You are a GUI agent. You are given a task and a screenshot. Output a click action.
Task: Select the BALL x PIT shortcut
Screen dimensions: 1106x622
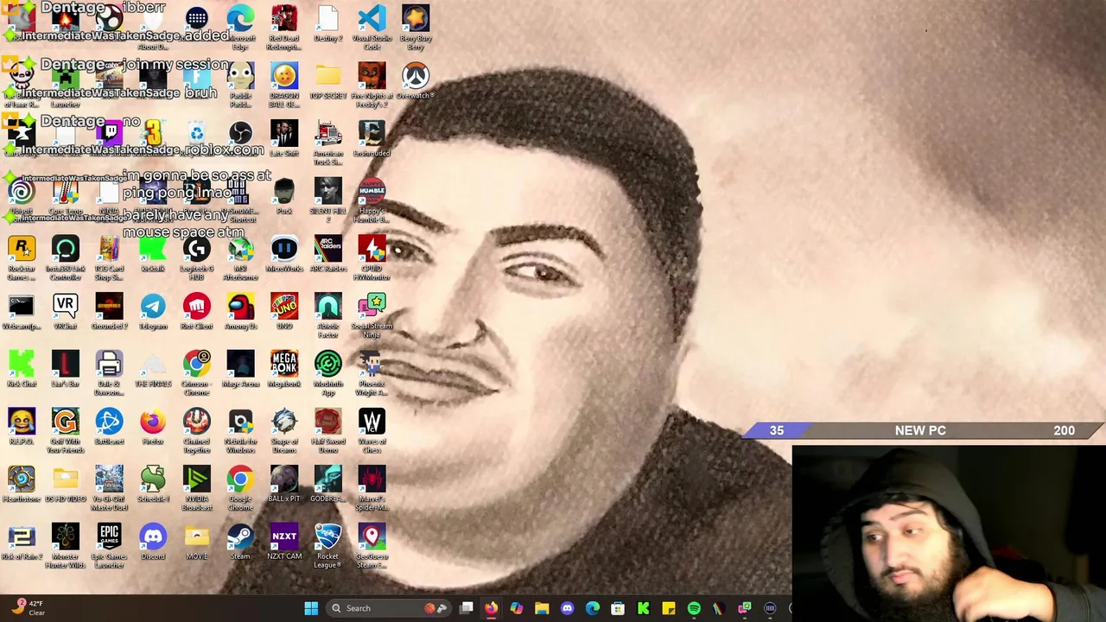pos(284,479)
